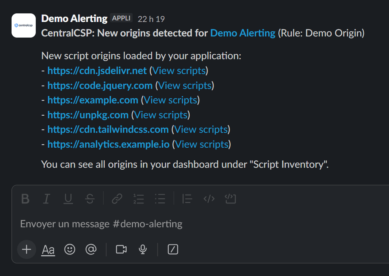Show or hide formatting with the Aa toggle
Screen dimensions: 389x276
point(48,250)
